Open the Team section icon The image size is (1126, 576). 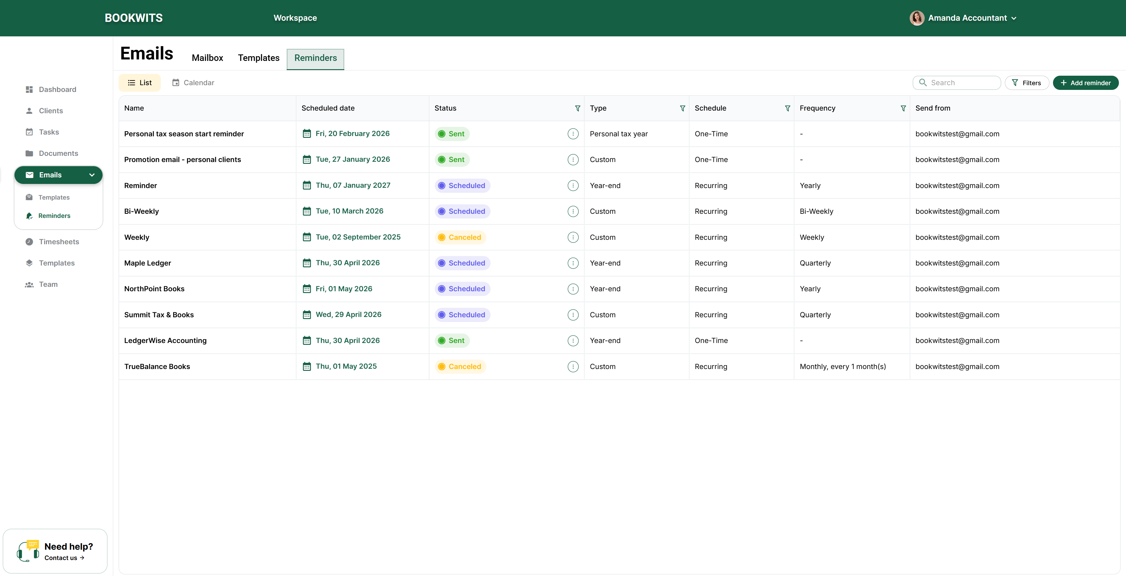(29, 284)
